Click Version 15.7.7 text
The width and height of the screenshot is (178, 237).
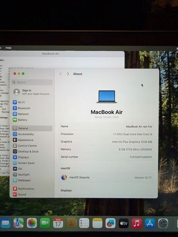pos(143,177)
